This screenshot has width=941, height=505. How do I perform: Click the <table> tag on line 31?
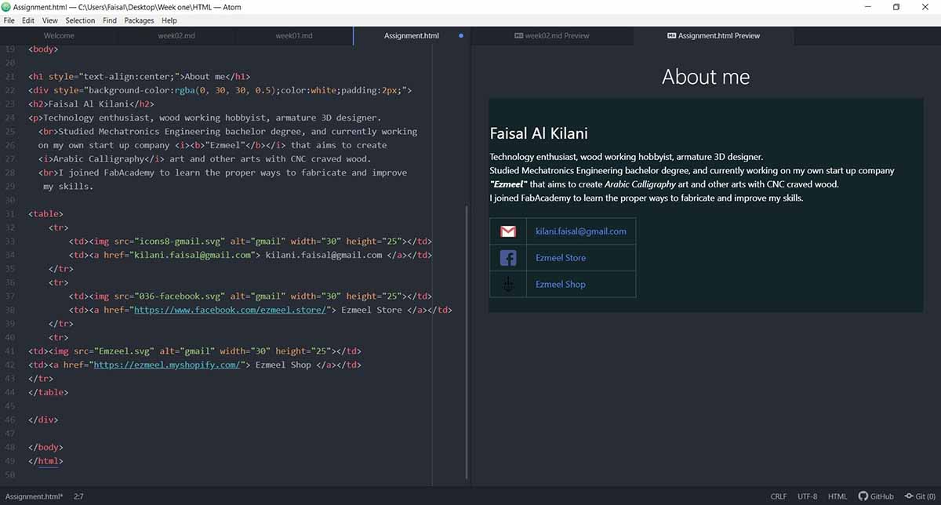click(45, 213)
